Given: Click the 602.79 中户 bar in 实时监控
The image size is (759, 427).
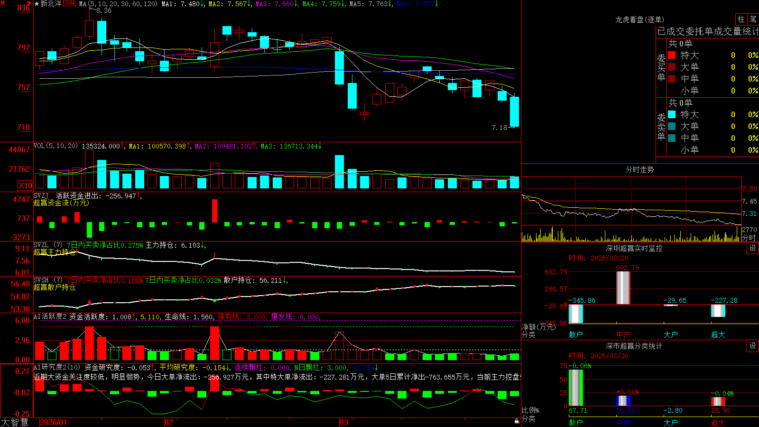Looking at the screenshot, I should pos(623,288).
